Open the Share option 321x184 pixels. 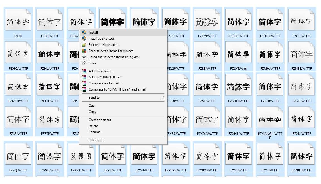click(x=123, y=63)
